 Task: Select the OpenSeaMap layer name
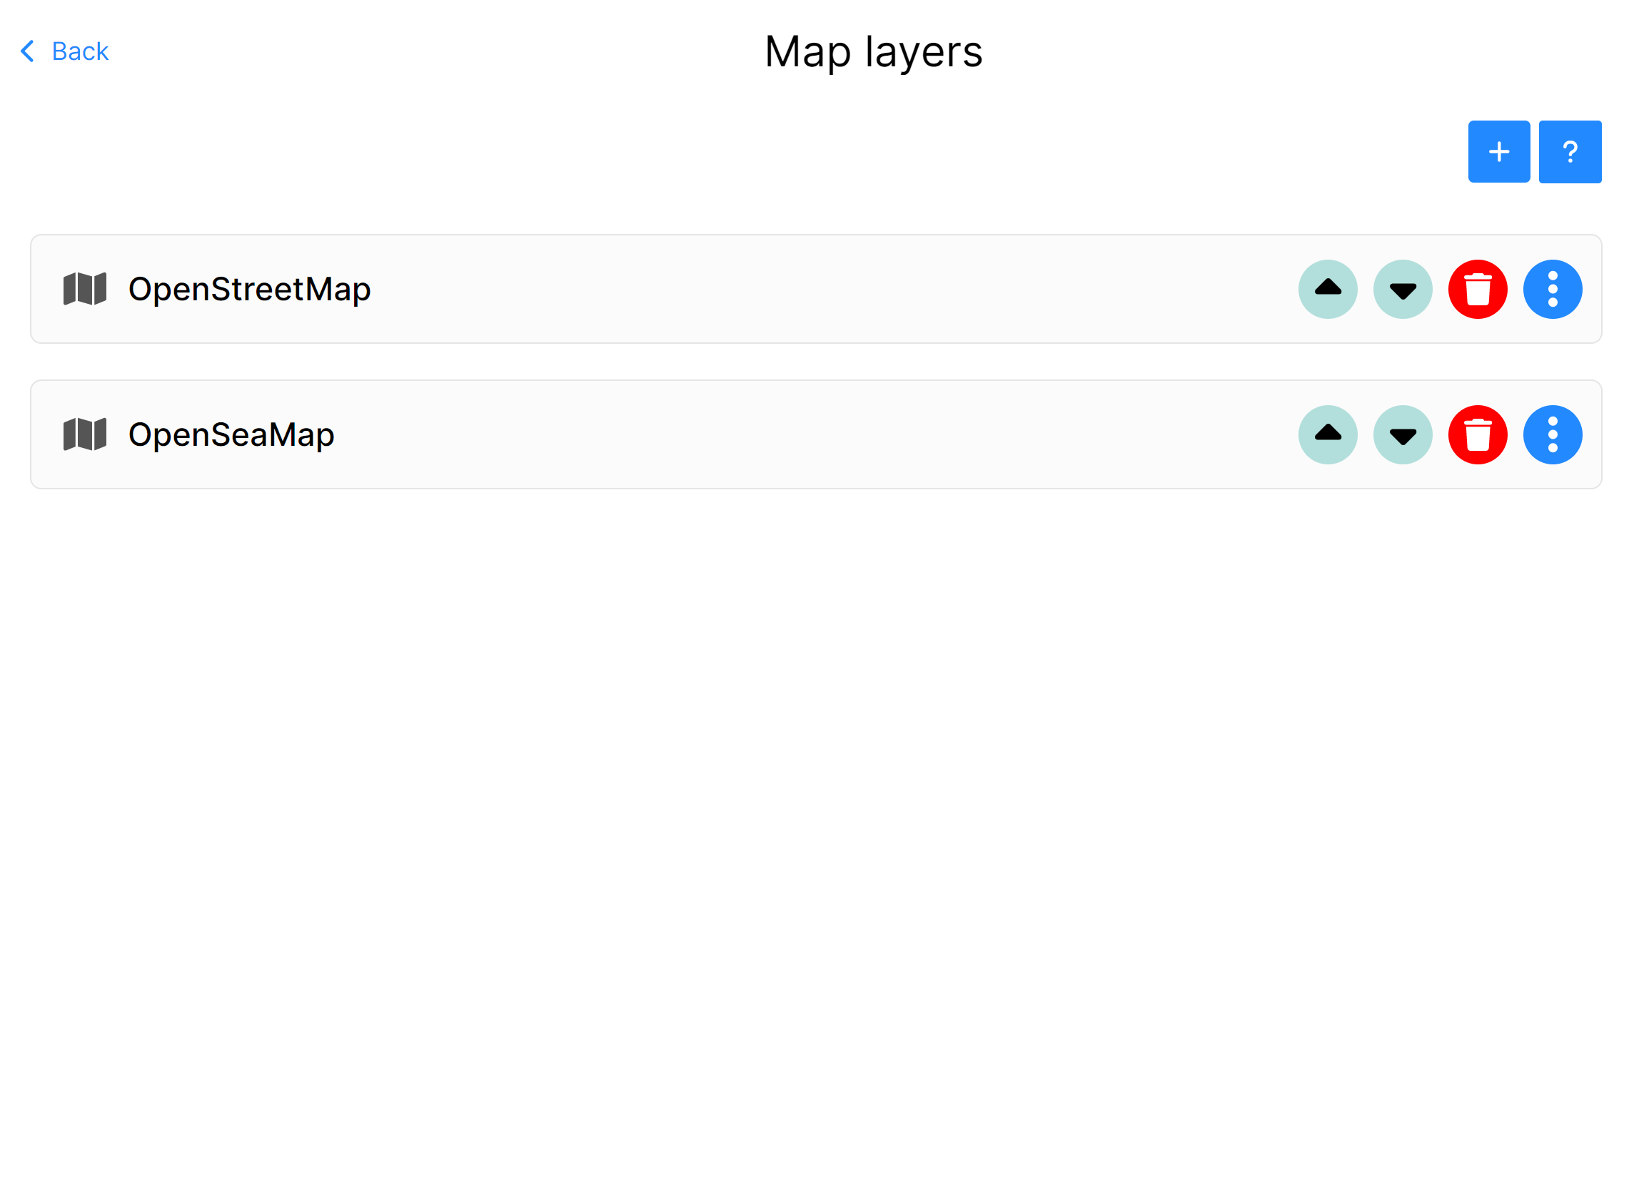231,435
